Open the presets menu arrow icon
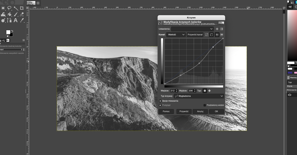297x155 pixels. tap(222, 29)
